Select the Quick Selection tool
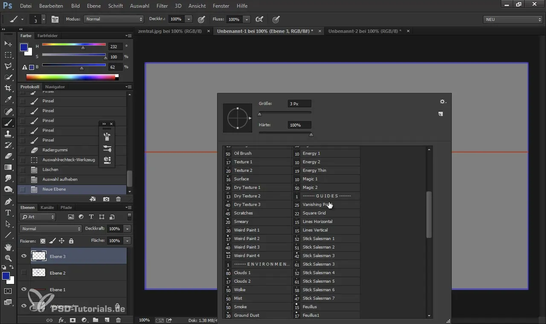The height and width of the screenshot is (324, 546). [x=8, y=77]
